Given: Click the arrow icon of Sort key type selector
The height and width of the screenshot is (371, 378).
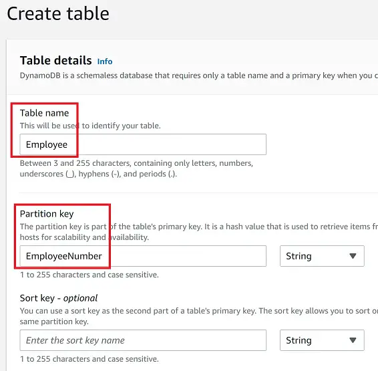Looking at the screenshot, I should [353, 340].
